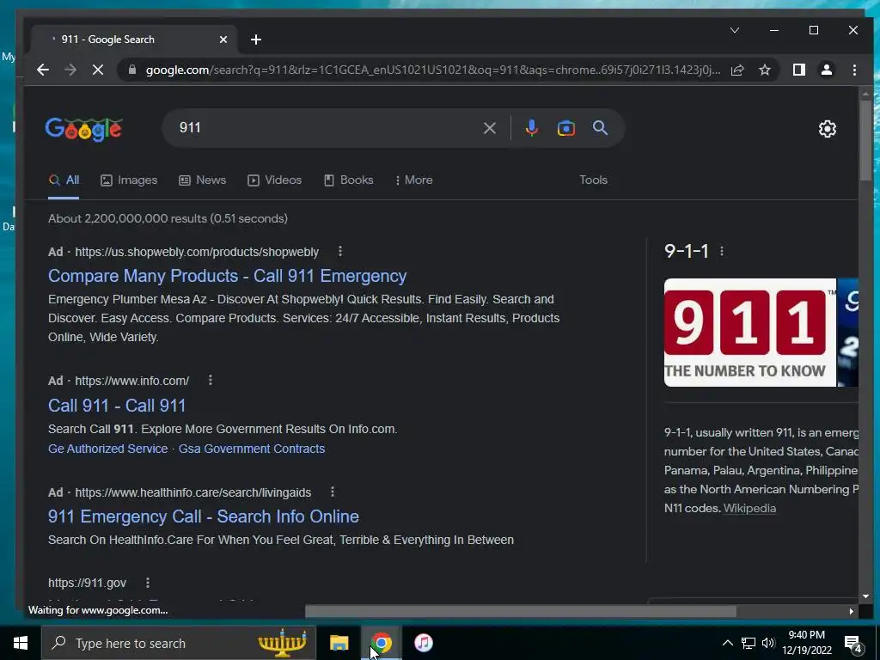Open options for shopwebly ad result
Image resolution: width=880 pixels, height=660 pixels.
click(x=340, y=252)
